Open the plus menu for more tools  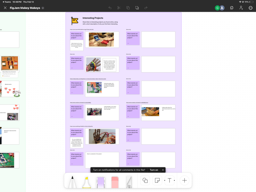point(184,180)
